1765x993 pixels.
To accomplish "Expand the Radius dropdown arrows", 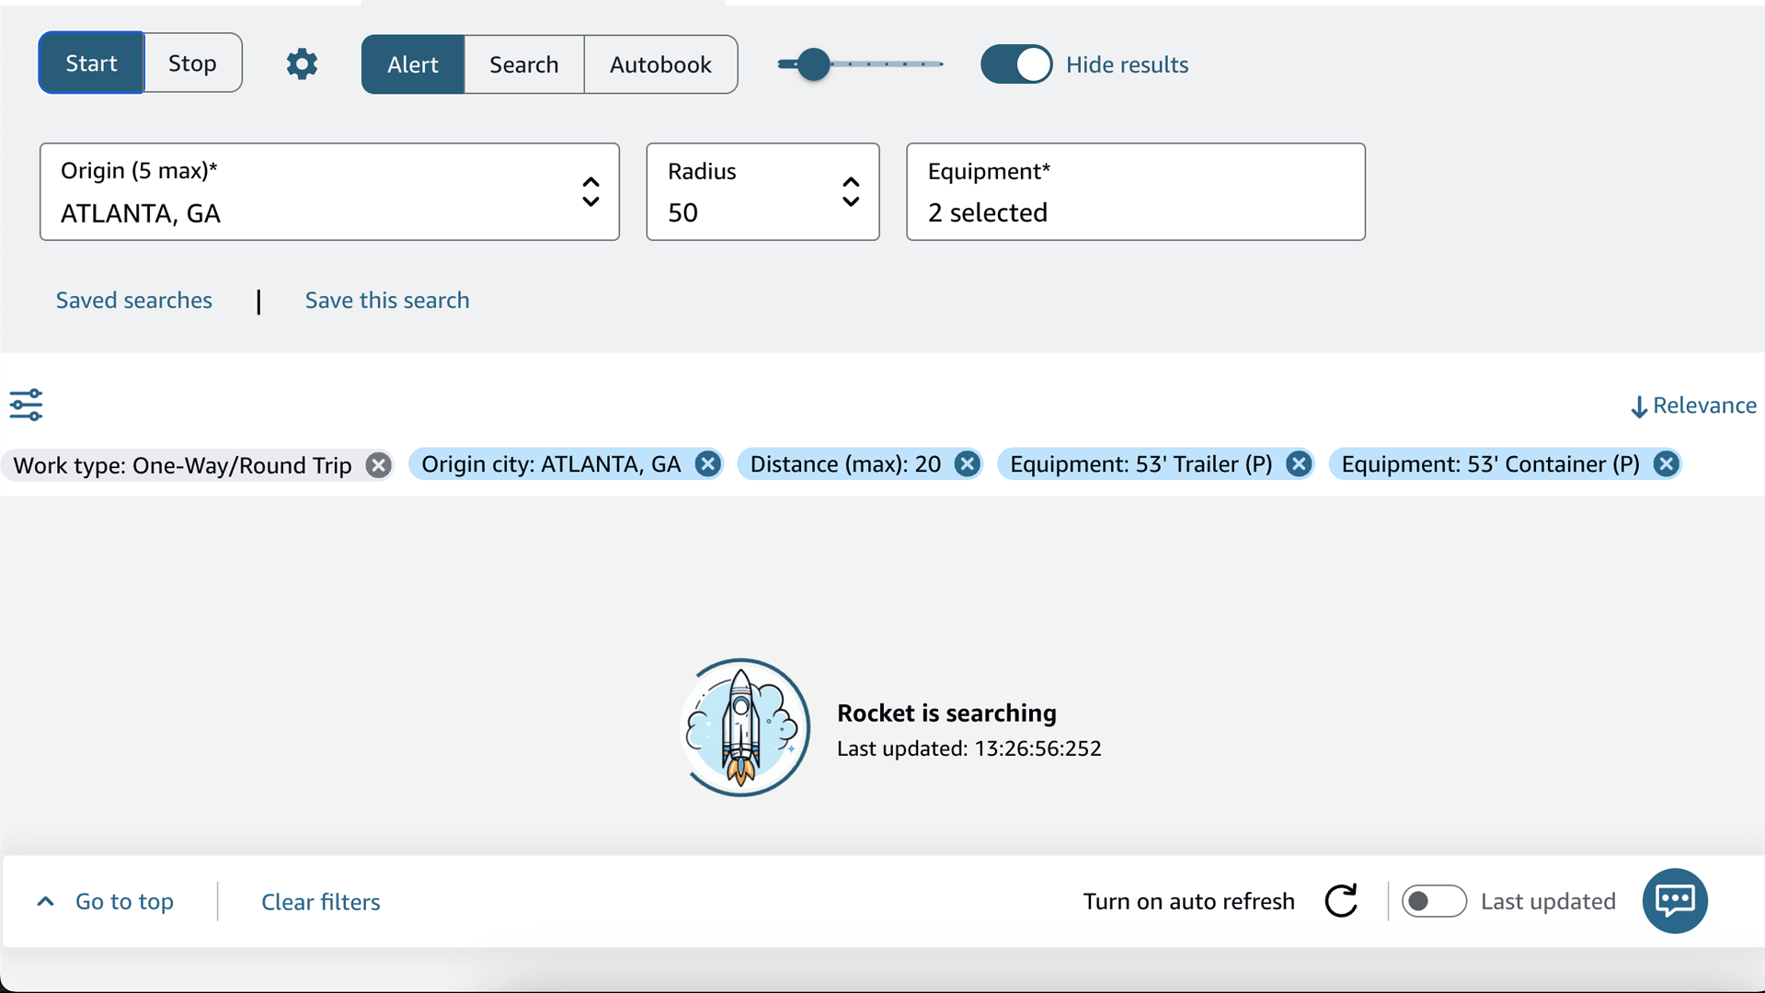I will [x=851, y=192].
